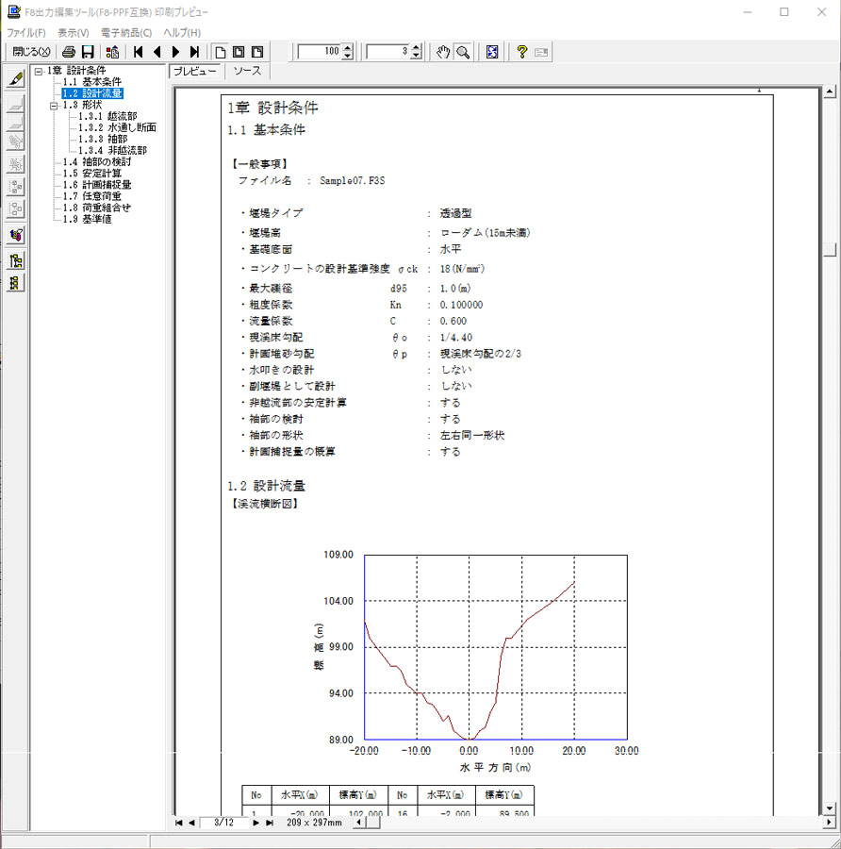Select 1.5 安定計算 in the tree
The height and width of the screenshot is (849, 841).
(x=91, y=174)
